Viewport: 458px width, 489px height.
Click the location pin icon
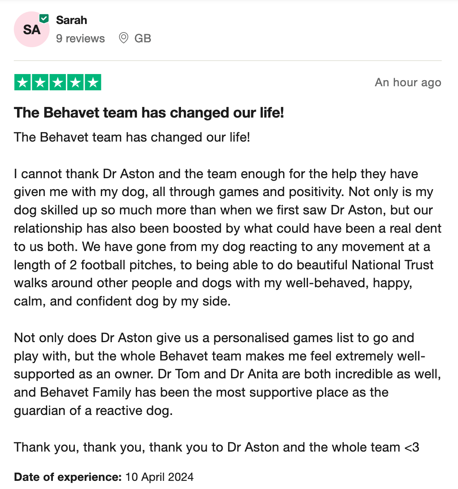(x=123, y=38)
